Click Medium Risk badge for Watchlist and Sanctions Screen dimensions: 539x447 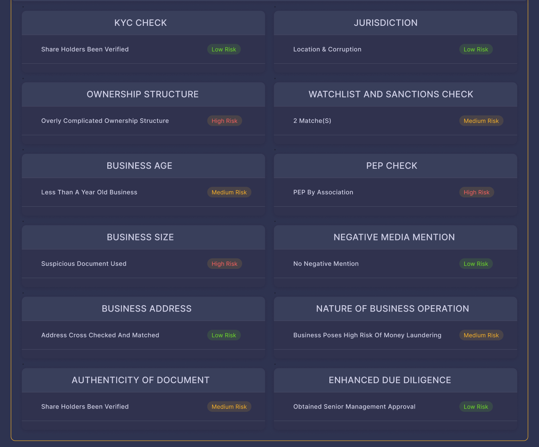point(481,121)
